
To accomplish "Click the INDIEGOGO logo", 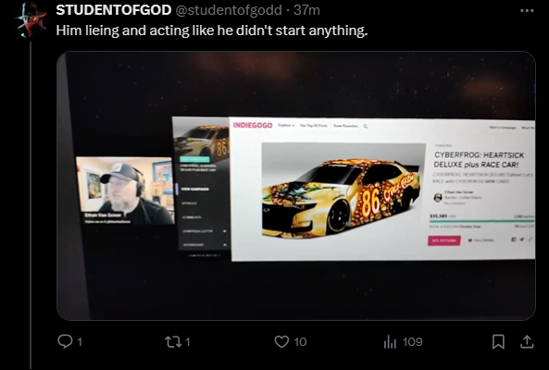I will click(x=253, y=125).
